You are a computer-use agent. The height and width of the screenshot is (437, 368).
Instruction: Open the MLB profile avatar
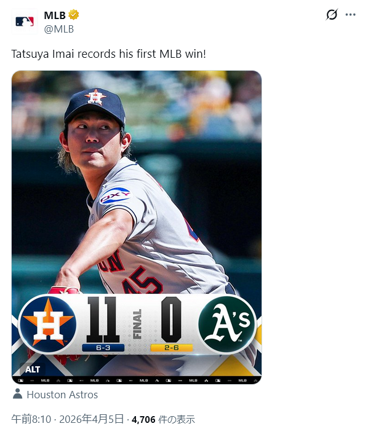25,22
